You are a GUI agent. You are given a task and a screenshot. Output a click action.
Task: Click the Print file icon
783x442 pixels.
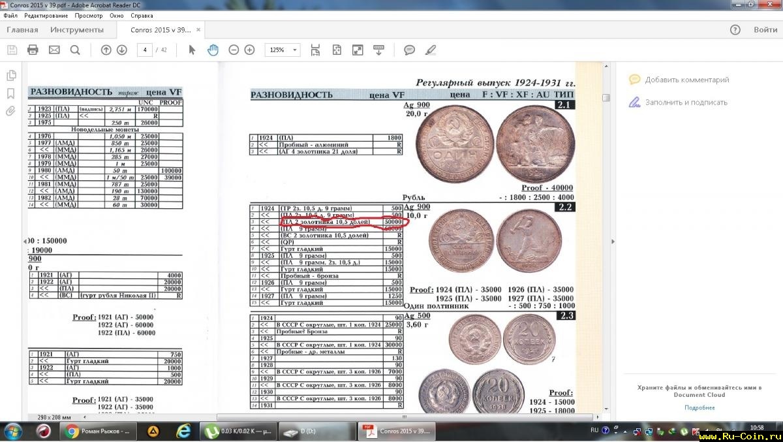(x=33, y=50)
